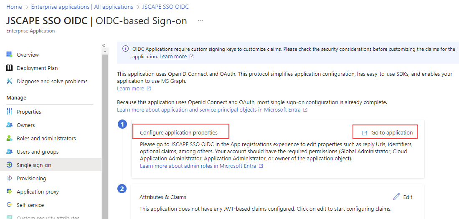Viewport: 459px width, 219px height.
Task: Click the Deployment Plan book icon
Action: point(9,68)
